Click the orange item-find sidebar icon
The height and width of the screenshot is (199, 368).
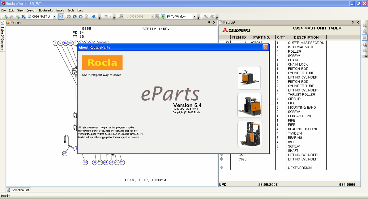coord(365,45)
